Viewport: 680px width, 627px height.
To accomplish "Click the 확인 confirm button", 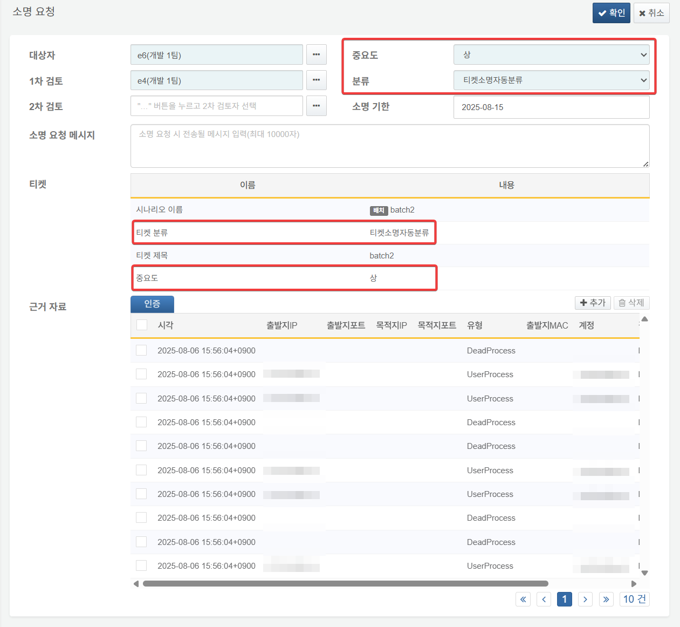I will click(x=611, y=13).
